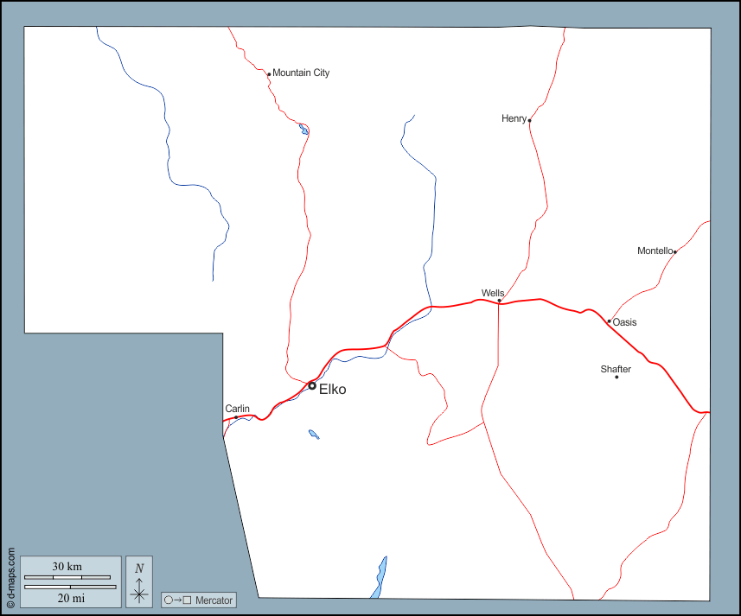Select the Henry town dot marker

pos(529,121)
